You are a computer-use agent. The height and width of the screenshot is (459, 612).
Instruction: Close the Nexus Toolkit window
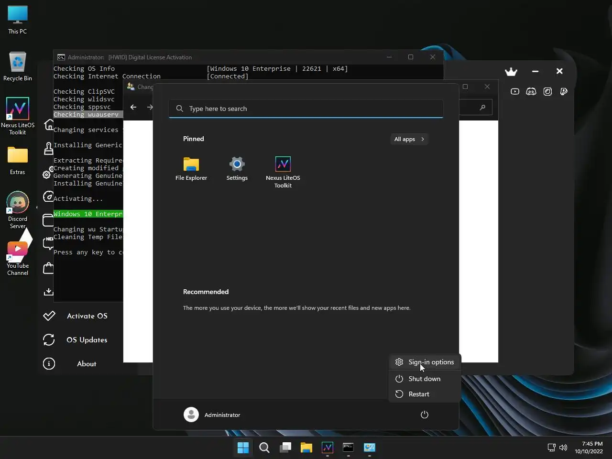[559, 71]
